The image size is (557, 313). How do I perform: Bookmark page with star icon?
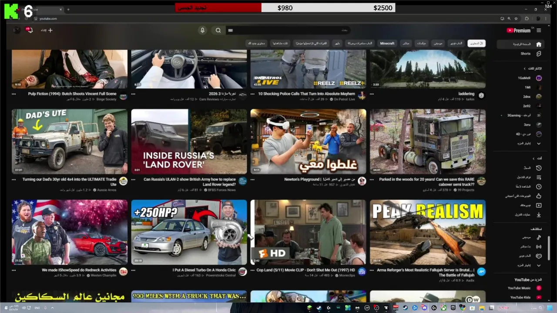[x=516, y=19]
